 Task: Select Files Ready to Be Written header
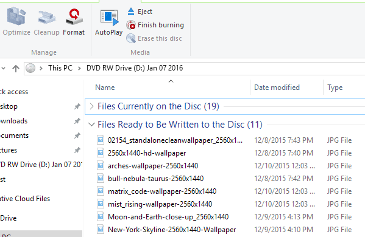coord(180,125)
